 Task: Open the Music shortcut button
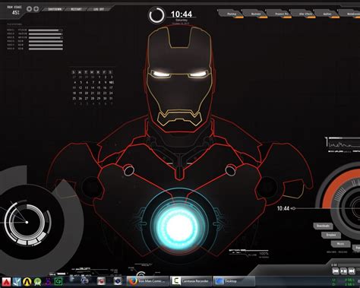340,244
